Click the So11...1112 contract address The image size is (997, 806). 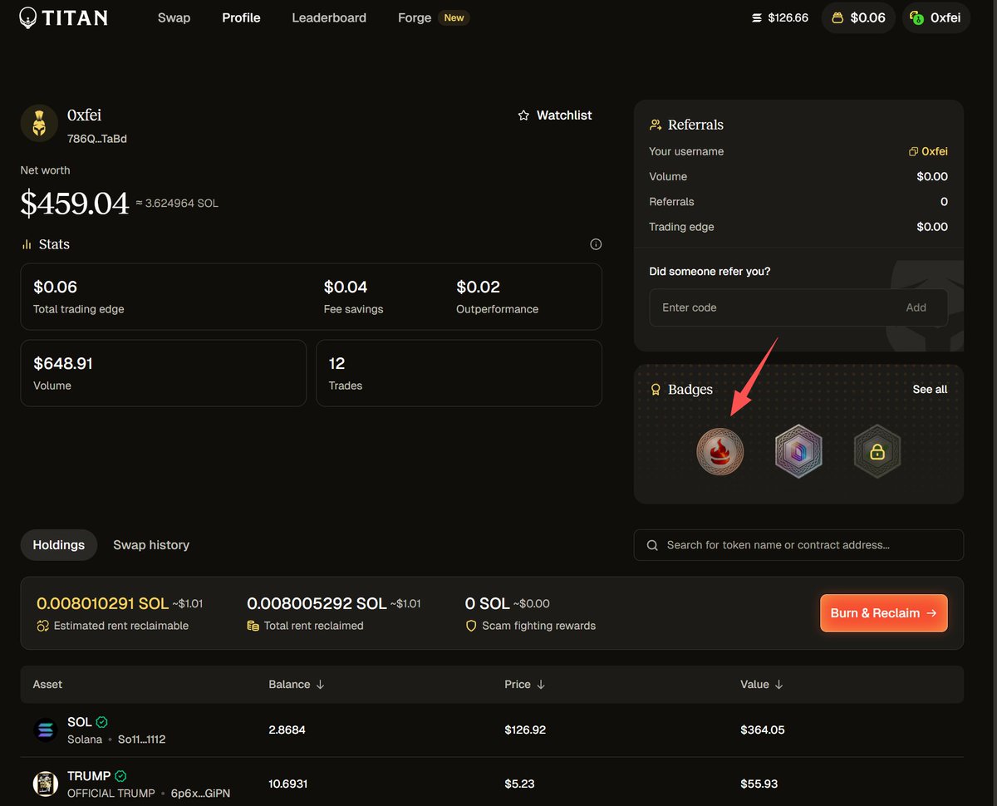(141, 739)
